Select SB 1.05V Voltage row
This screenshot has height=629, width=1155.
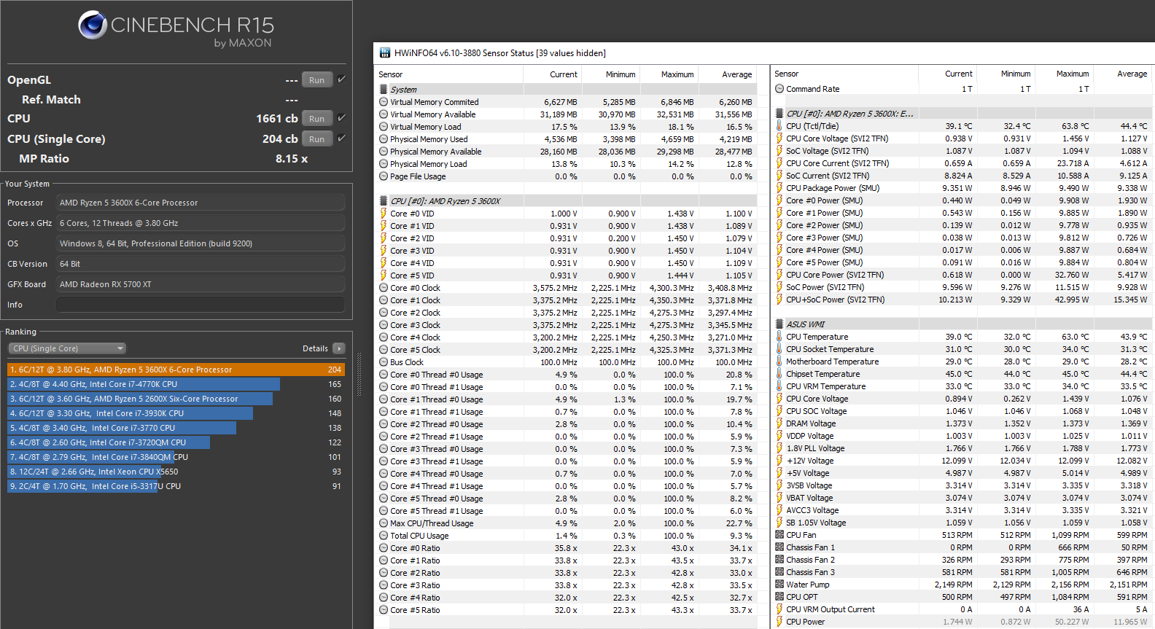click(x=962, y=523)
